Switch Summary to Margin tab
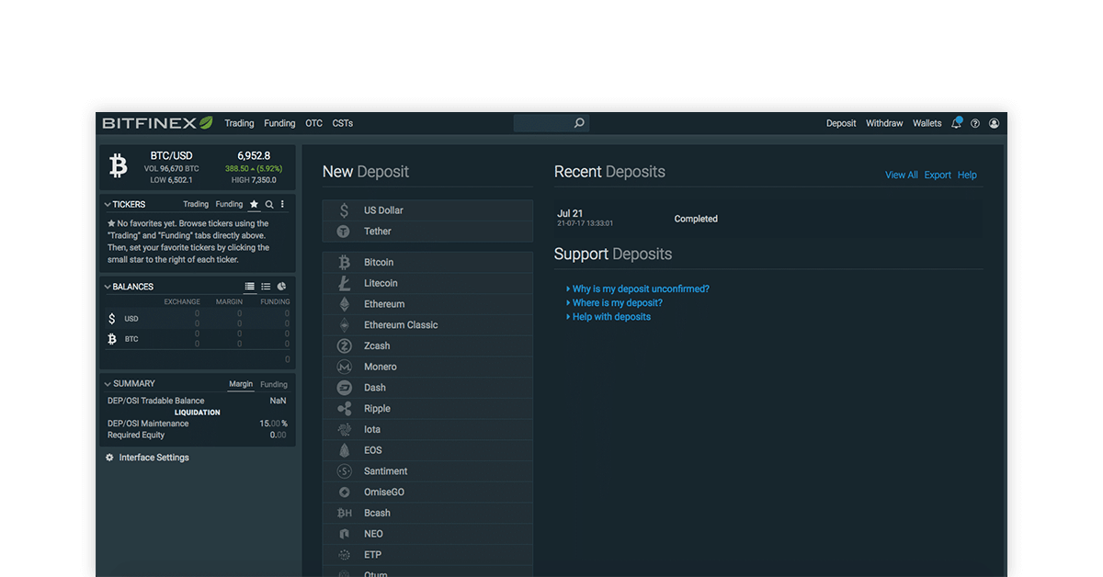Image resolution: width=1103 pixels, height=577 pixels. (x=241, y=384)
